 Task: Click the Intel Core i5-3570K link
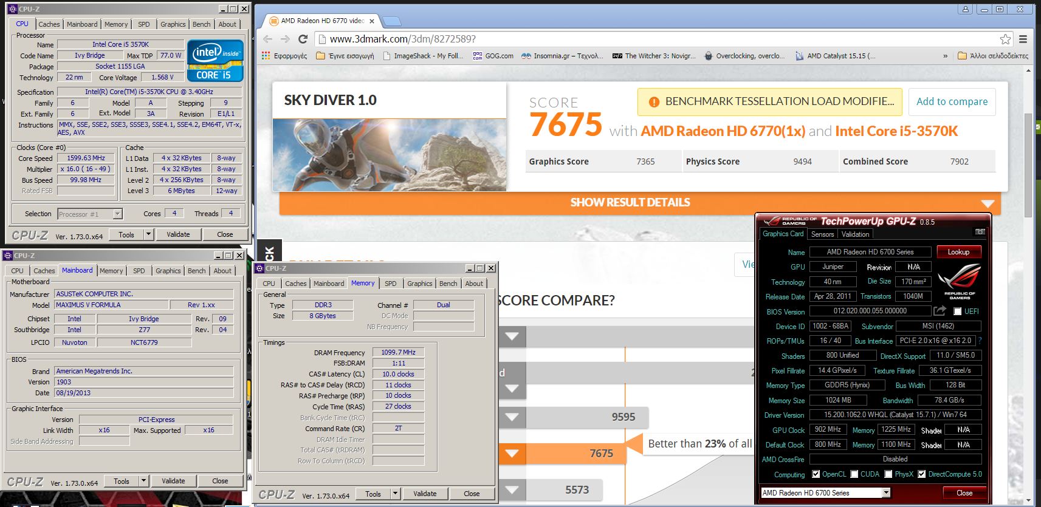click(x=896, y=131)
